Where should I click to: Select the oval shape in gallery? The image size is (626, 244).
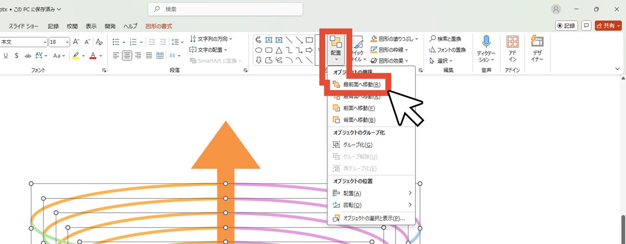coord(259,50)
